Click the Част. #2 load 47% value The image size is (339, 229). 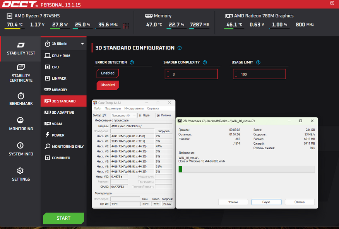pos(163,146)
